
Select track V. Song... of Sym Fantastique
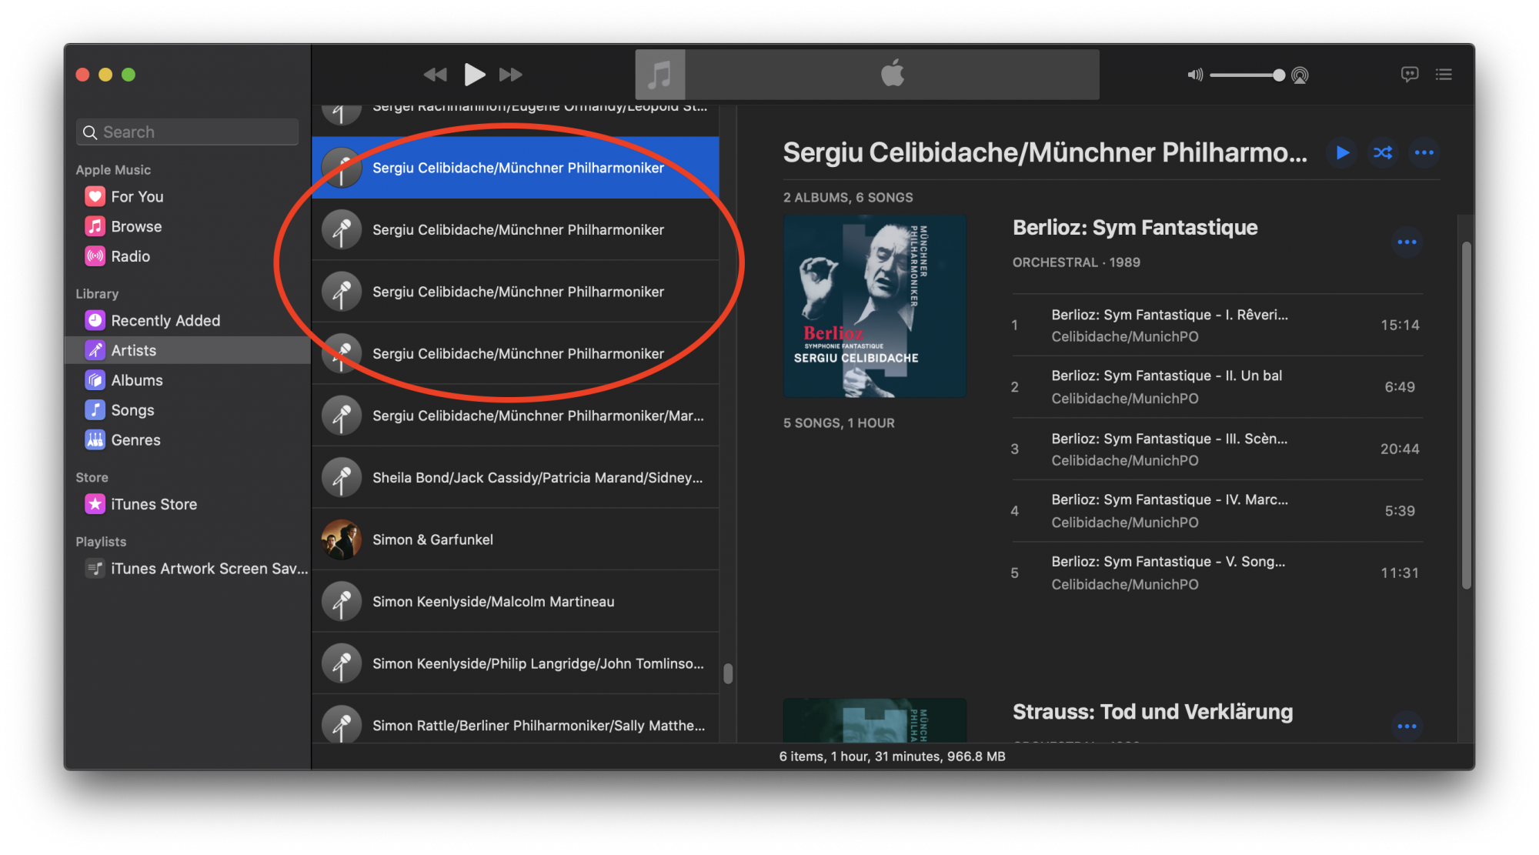tap(1217, 573)
